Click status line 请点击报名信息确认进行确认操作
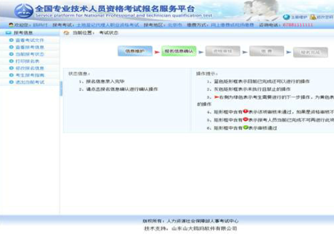 point(118,89)
